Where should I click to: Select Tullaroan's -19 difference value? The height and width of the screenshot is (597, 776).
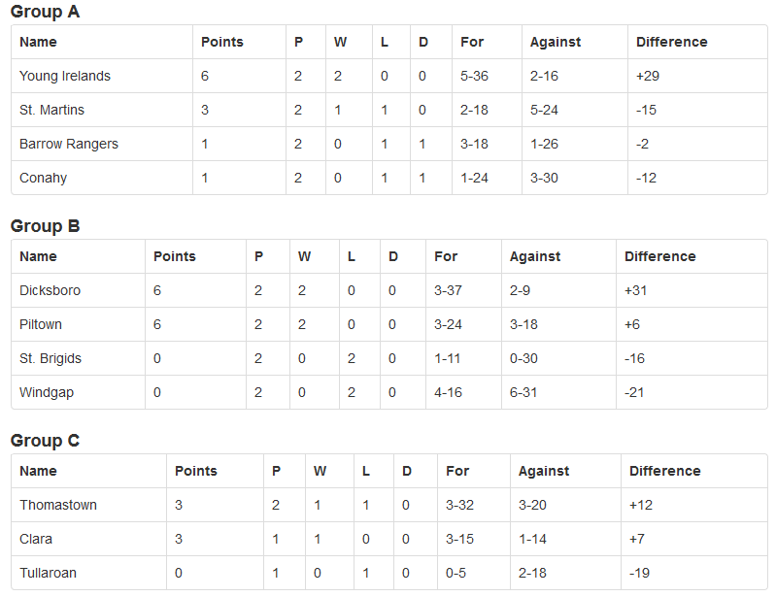(639, 574)
